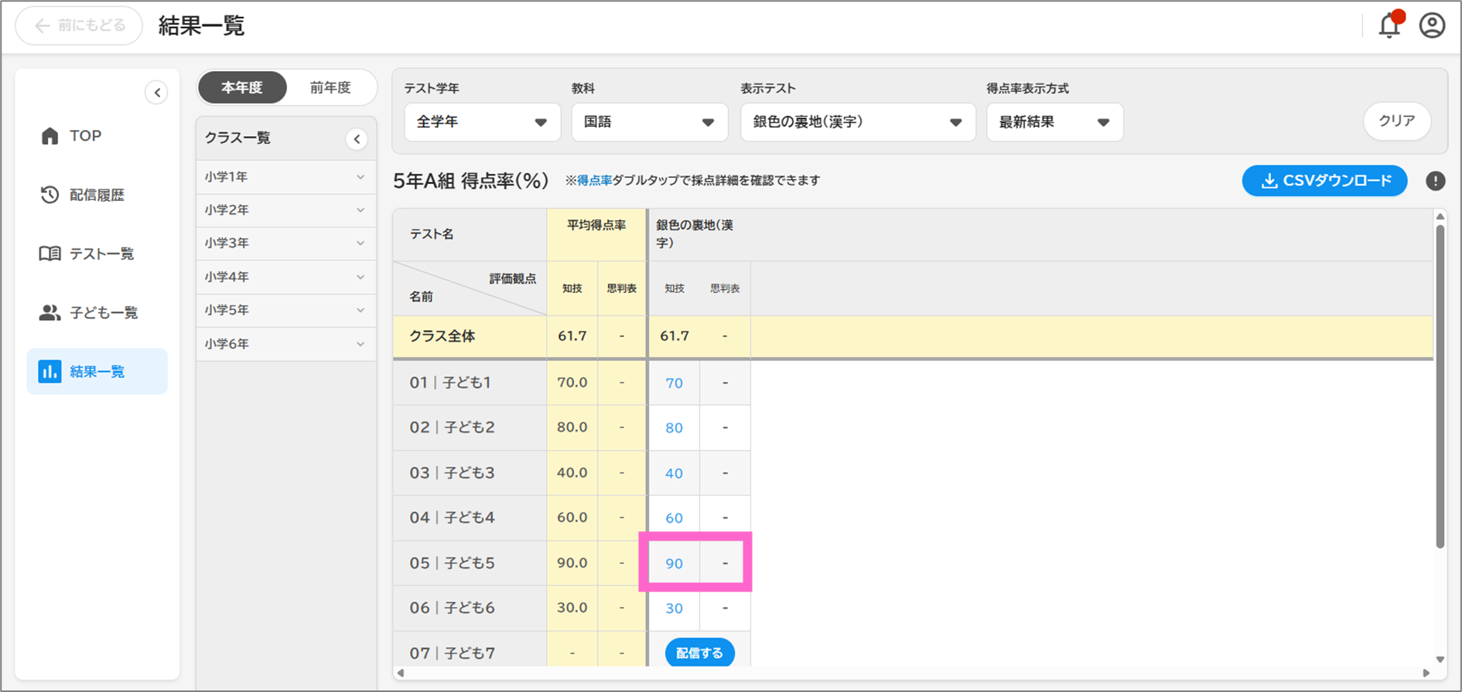1462x692 pixels.
Task: Expand 小学5年 in class list
Action: tap(285, 310)
